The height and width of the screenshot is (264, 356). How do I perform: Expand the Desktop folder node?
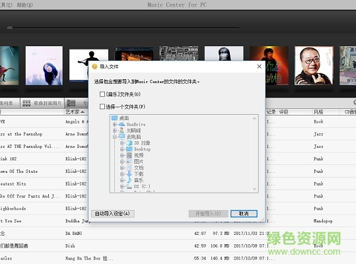(x=122, y=149)
